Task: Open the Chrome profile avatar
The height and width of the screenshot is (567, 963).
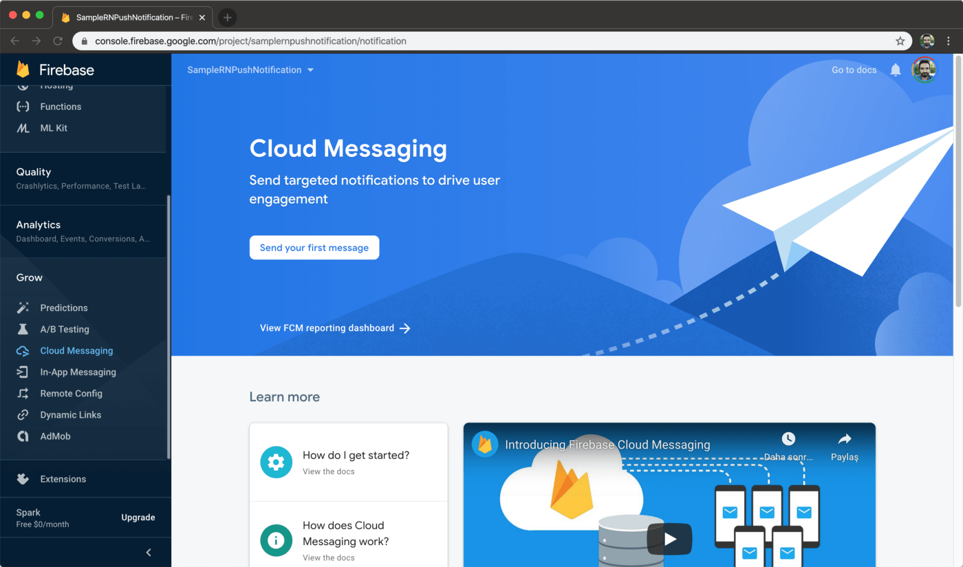Action: pyautogui.click(x=927, y=41)
